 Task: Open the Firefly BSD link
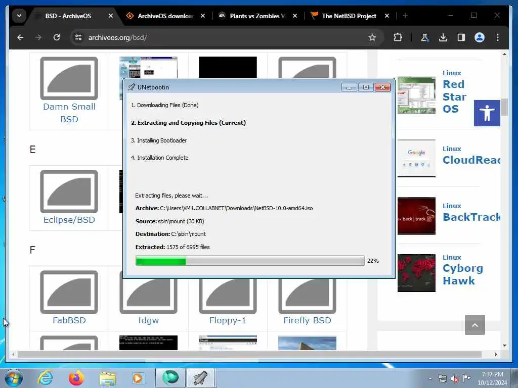click(307, 320)
